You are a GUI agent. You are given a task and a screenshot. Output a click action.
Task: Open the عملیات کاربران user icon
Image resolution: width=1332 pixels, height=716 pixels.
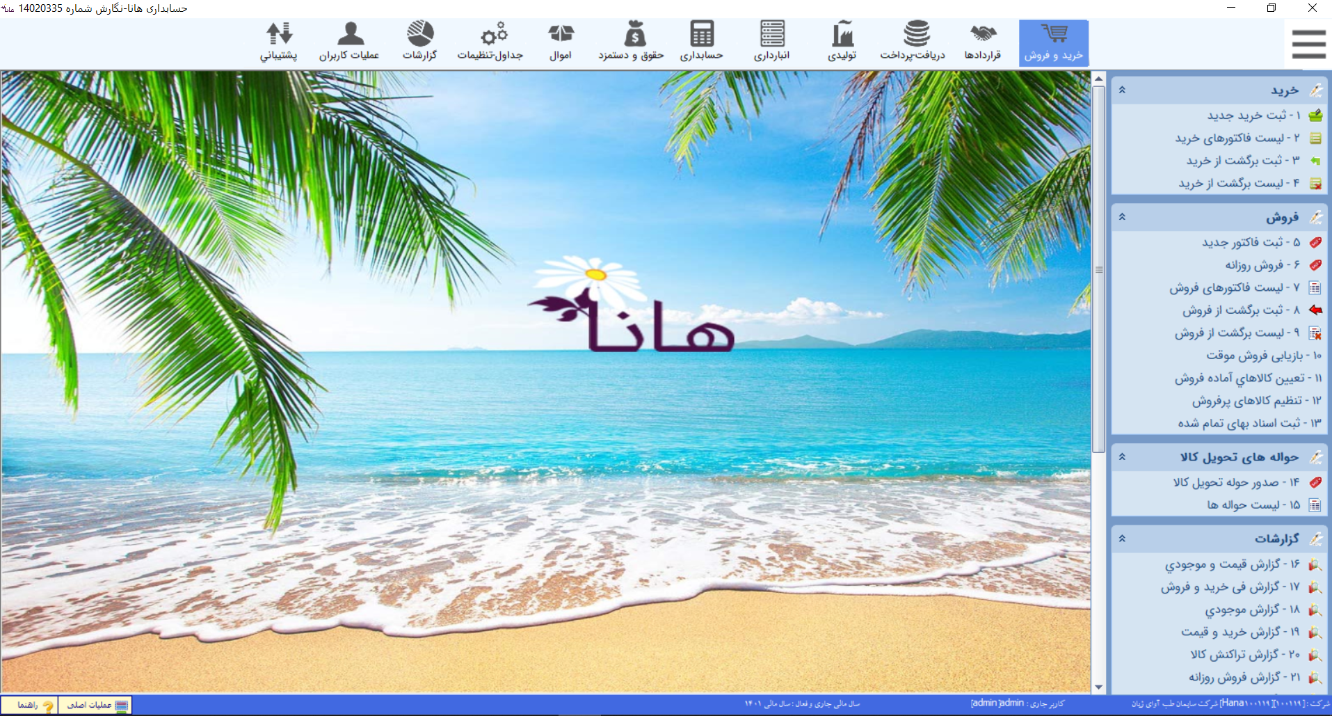350,35
